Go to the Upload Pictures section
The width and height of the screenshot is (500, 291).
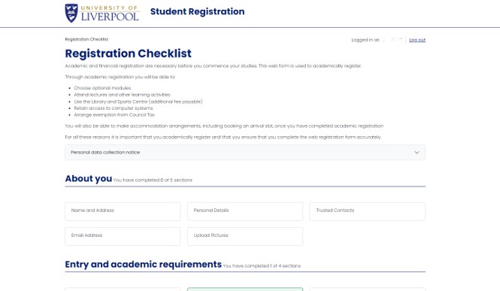(x=245, y=236)
